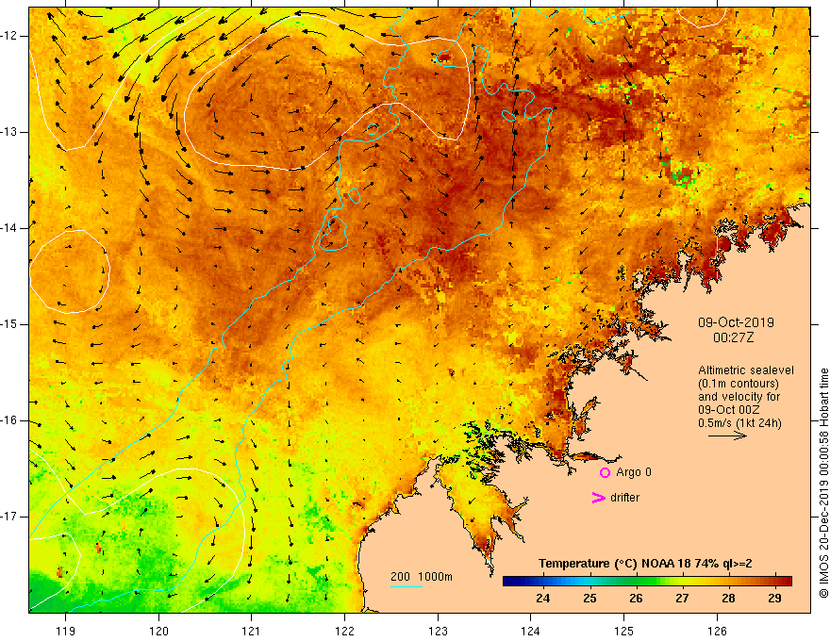Click the 'Argo 0' label text
The height and width of the screenshot is (641, 830).
click(634, 472)
